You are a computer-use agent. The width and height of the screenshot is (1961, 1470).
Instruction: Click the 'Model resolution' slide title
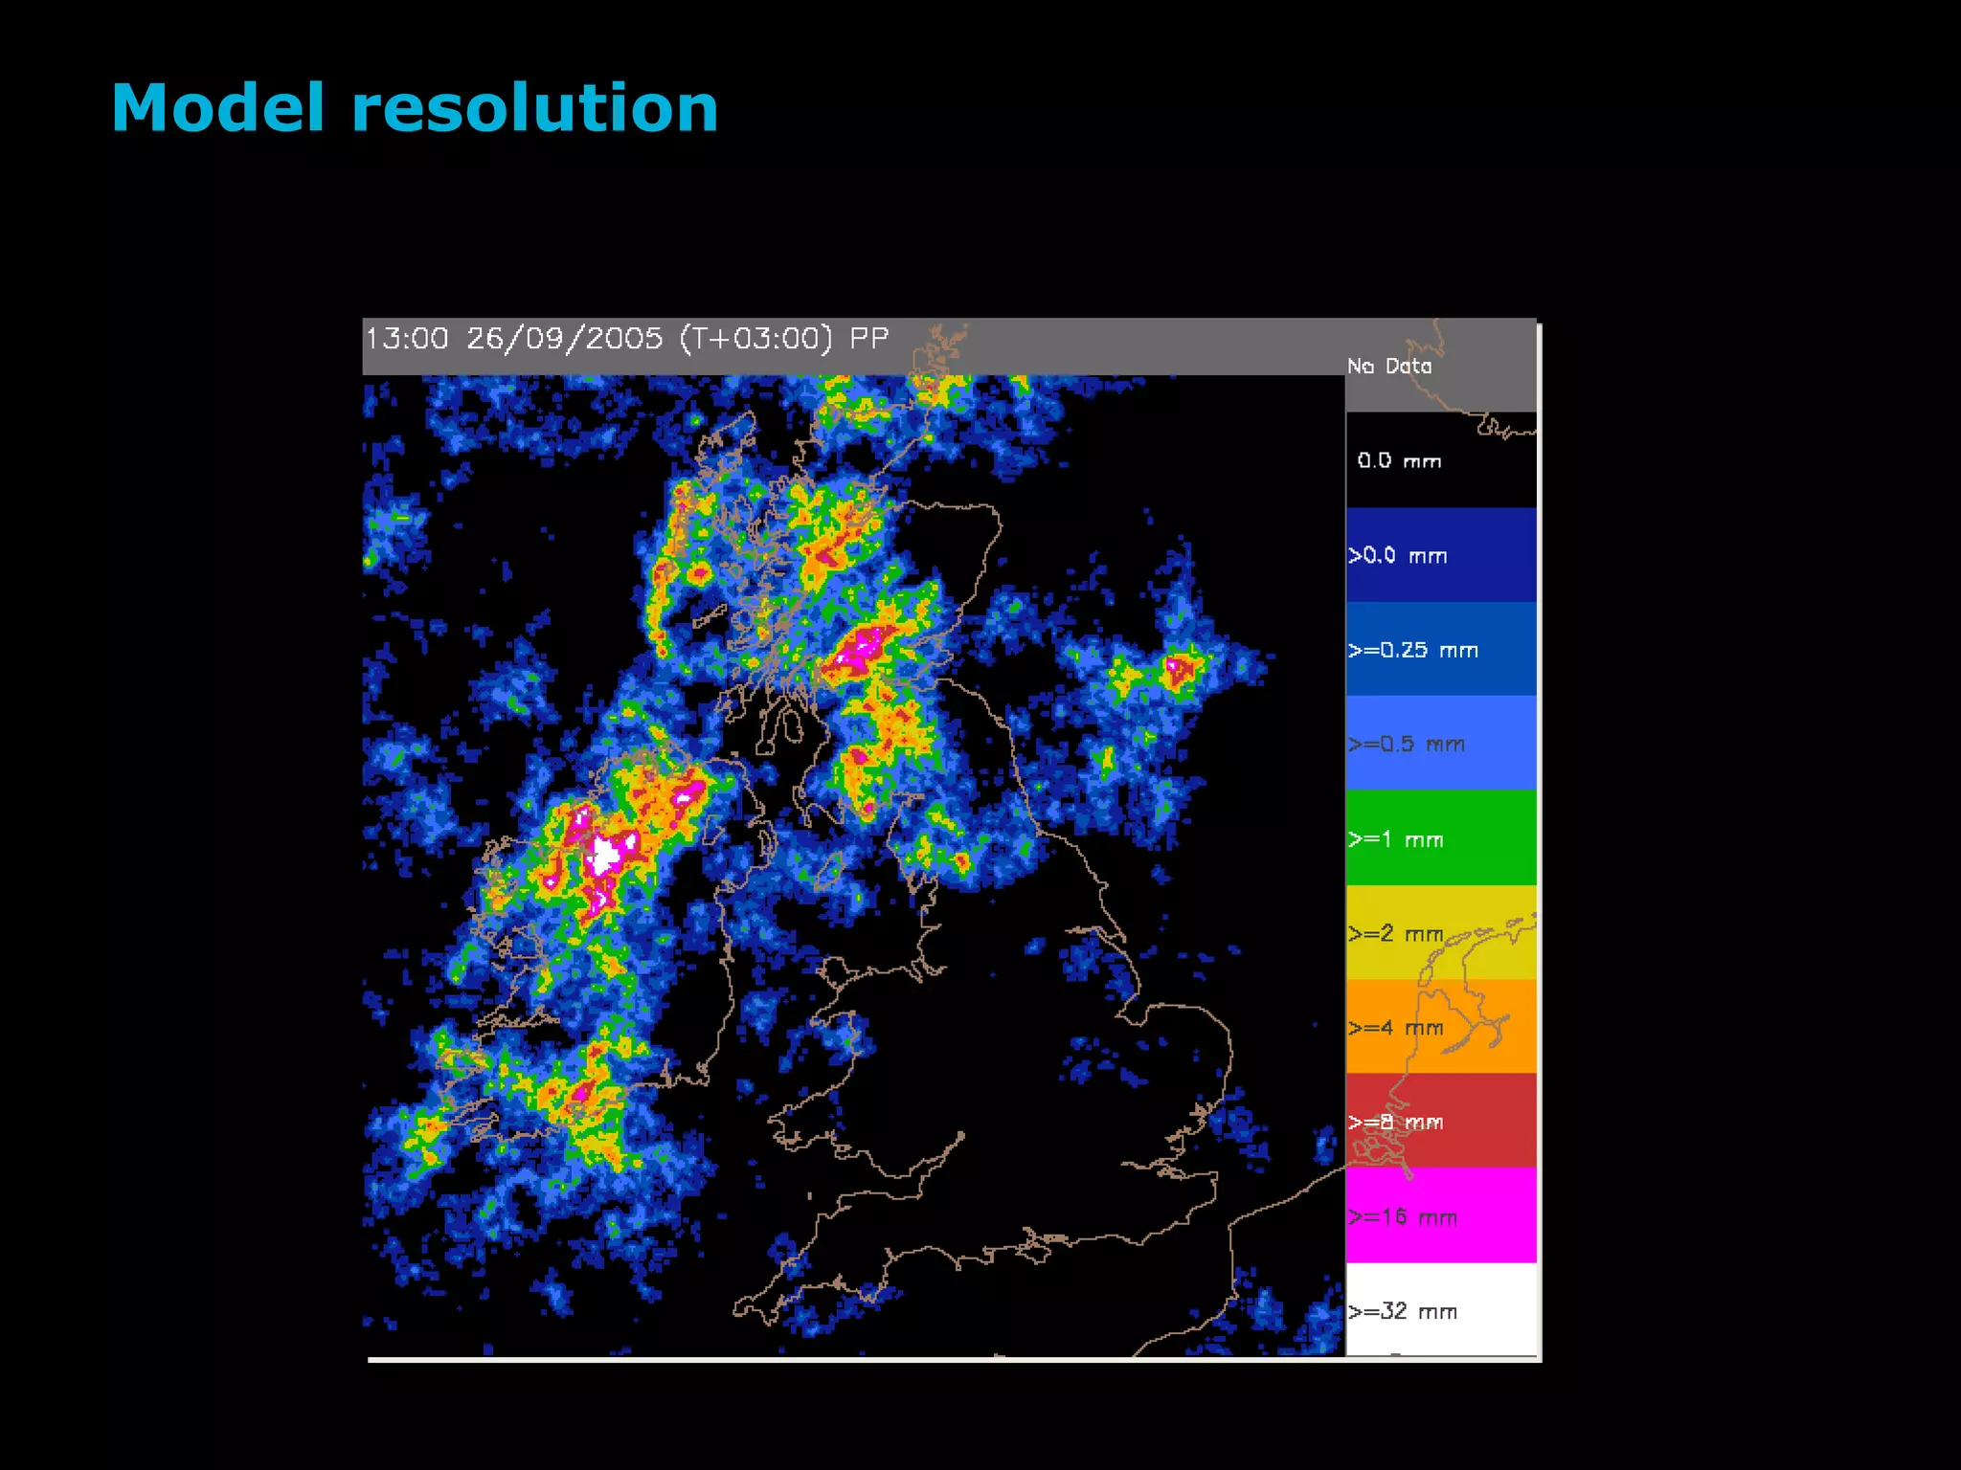(415, 107)
